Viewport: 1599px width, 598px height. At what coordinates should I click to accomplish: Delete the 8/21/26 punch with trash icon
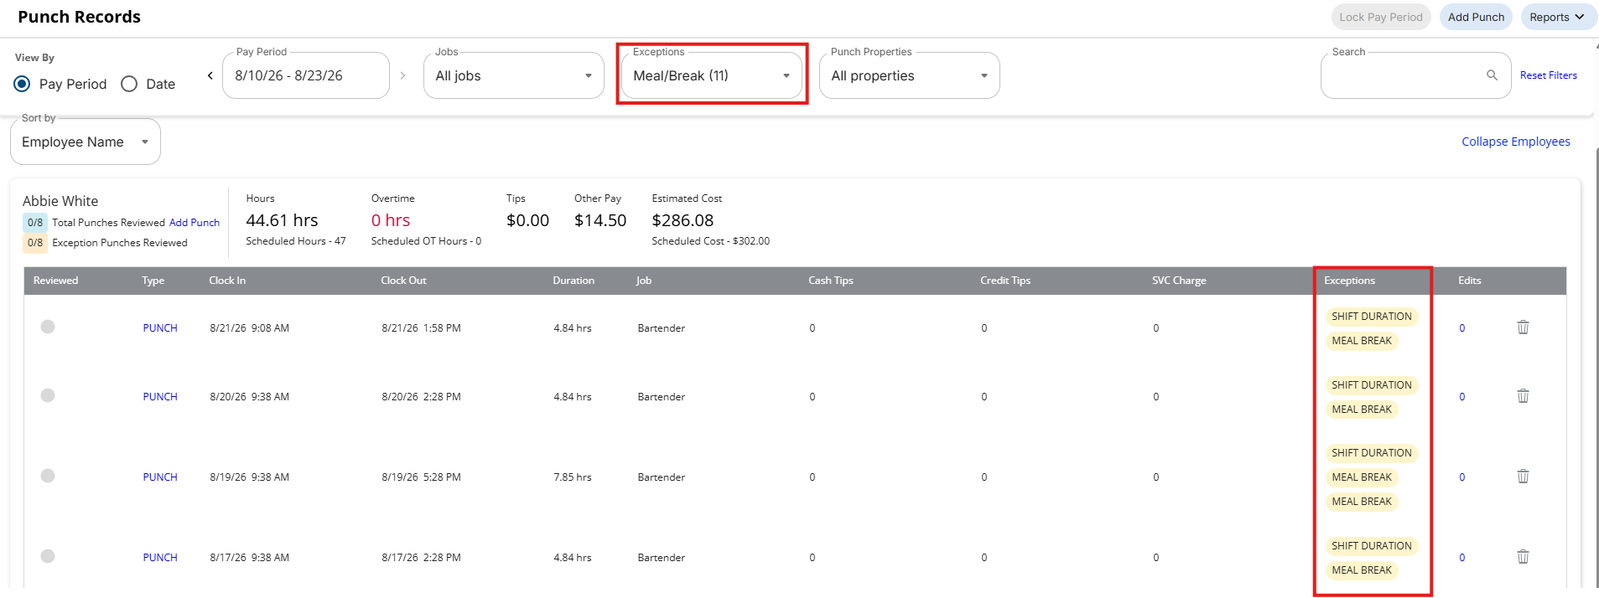click(x=1523, y=327)
